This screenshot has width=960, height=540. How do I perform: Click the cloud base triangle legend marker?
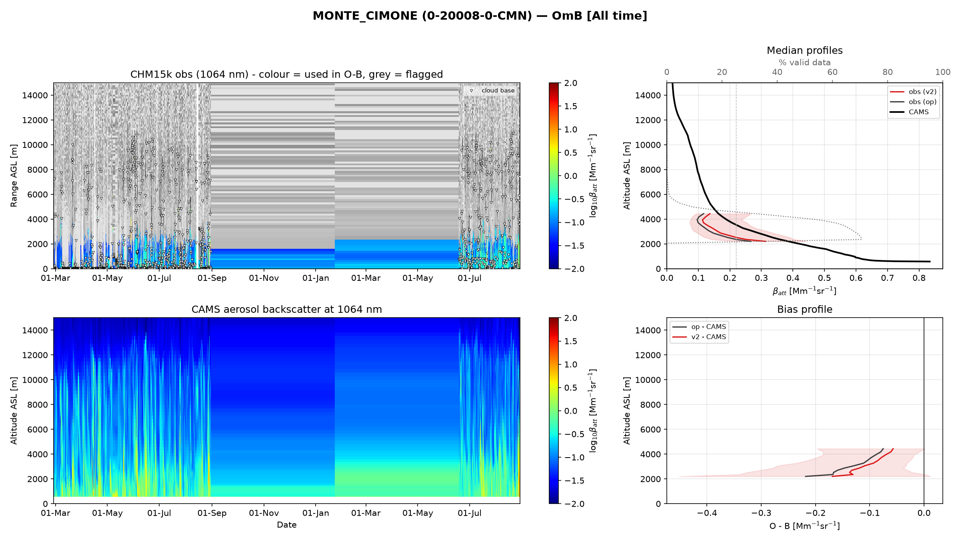pos(471,91)
